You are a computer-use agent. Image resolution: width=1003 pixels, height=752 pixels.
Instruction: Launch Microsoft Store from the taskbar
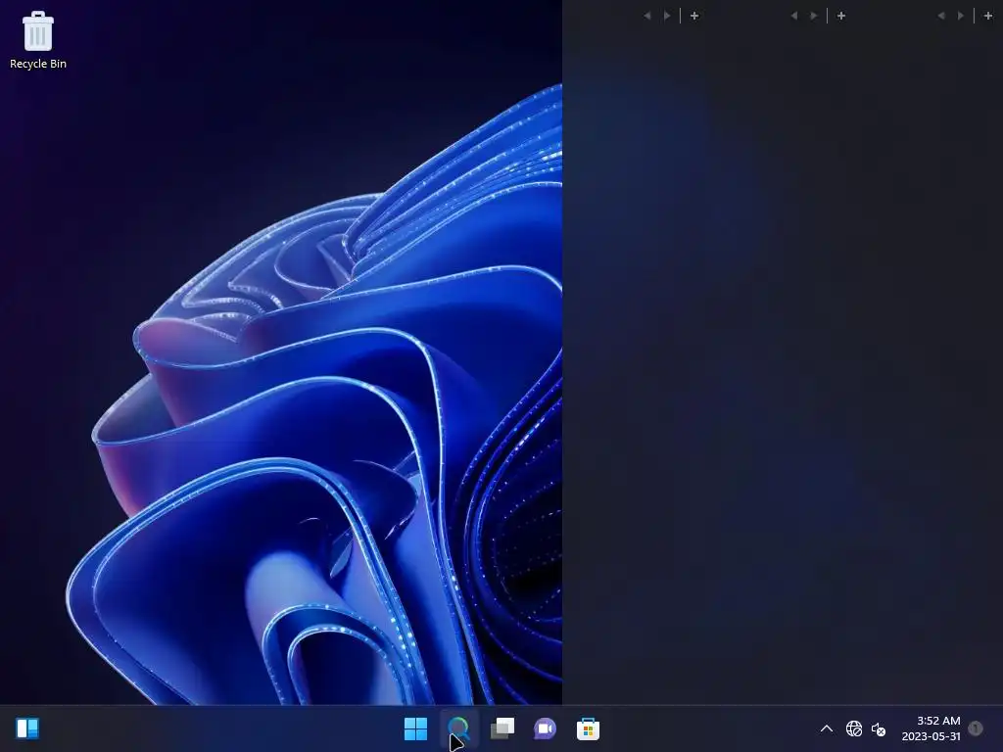pos(588,728)
